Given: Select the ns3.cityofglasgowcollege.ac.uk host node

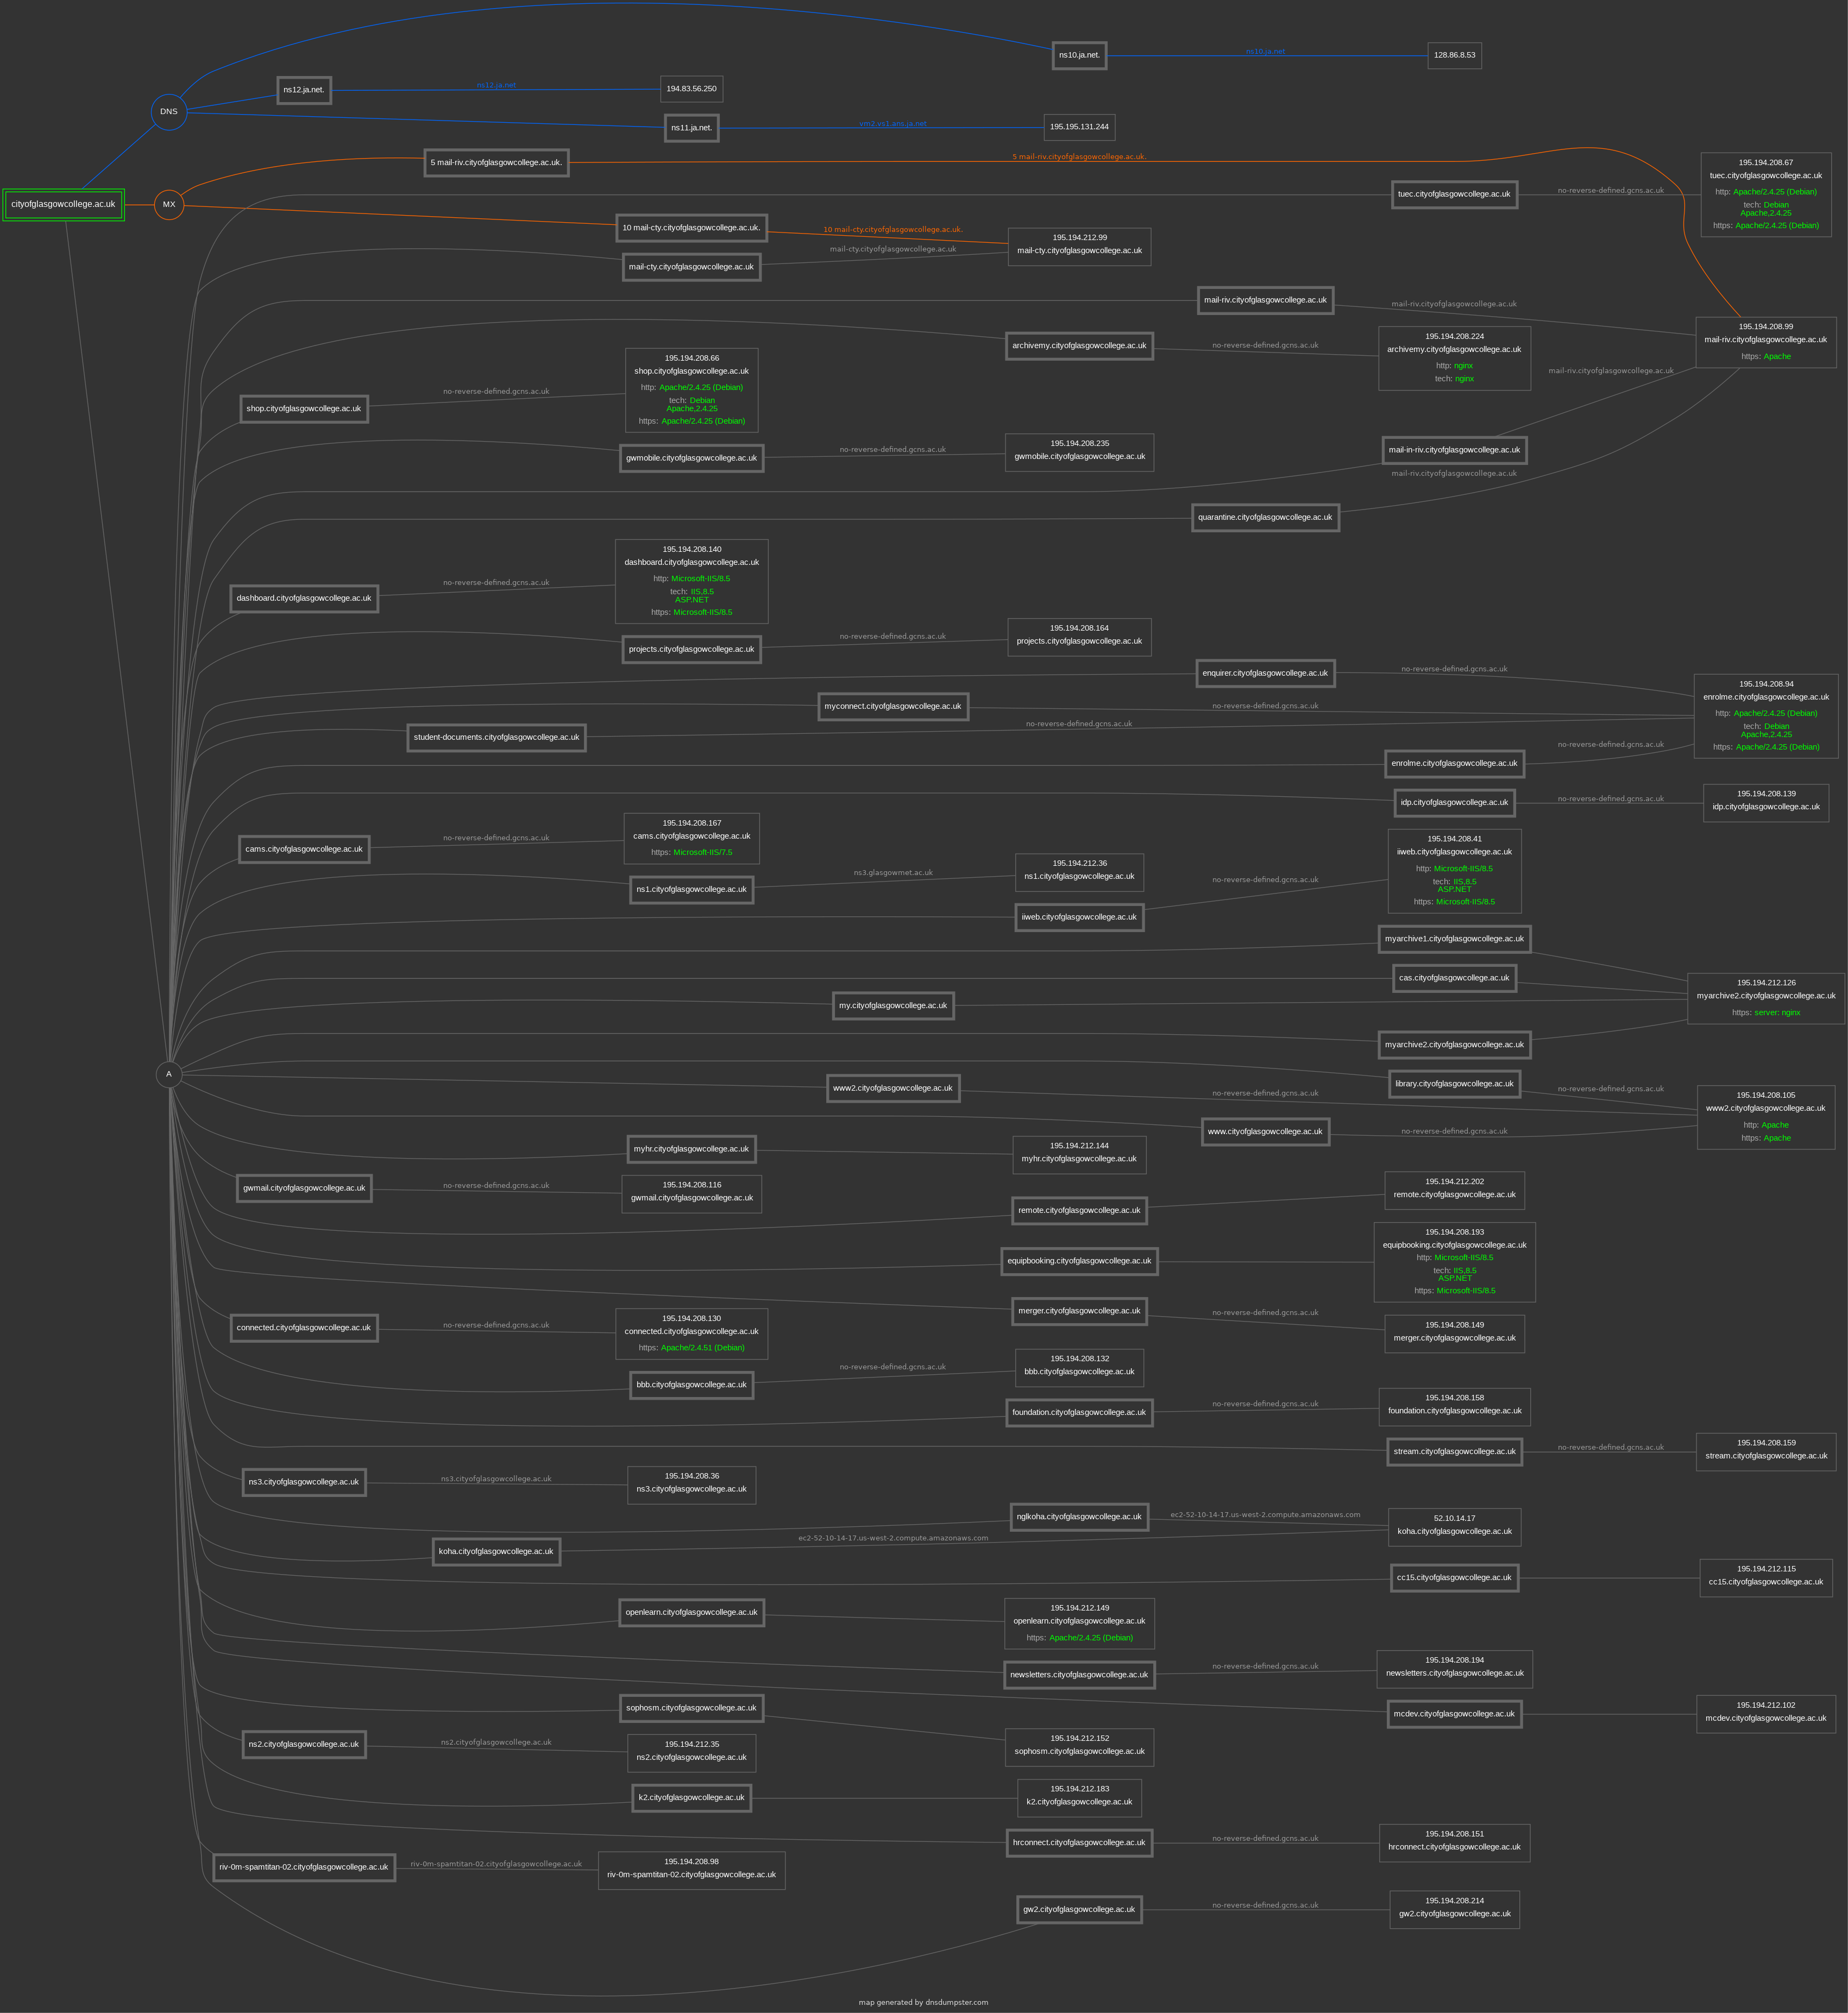Looking at the screenshot, I should pyautogui.click(x=304, y=1482).
